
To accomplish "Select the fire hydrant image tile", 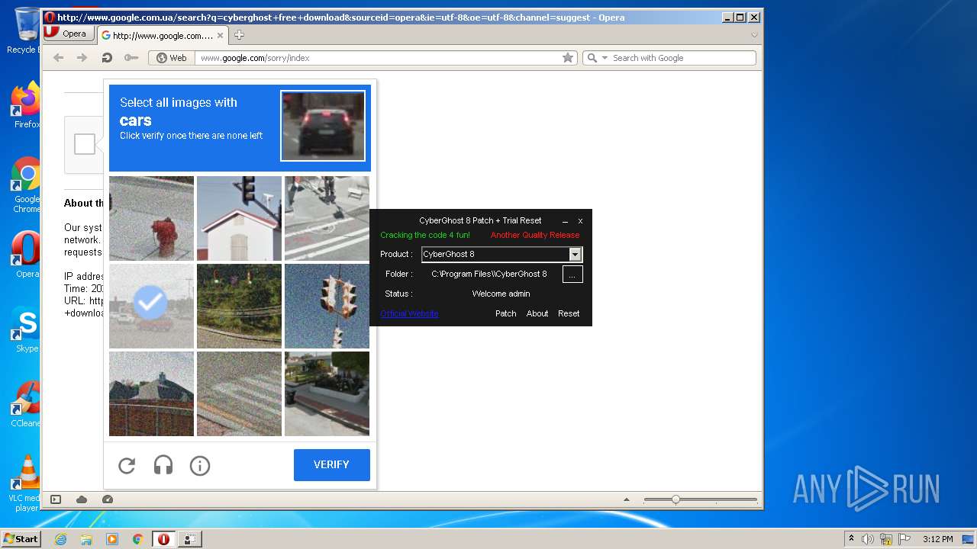I will coord(151,218).
